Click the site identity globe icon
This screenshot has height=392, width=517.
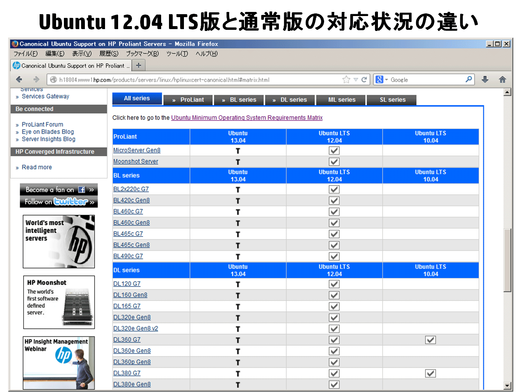click(x=53, y=79)
